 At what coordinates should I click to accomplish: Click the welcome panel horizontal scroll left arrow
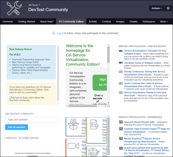(67, 106)
